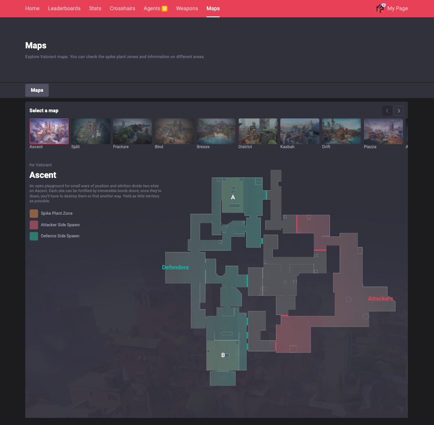This screenshot has height=425, width=434.
Task: Navigate to Crosshairs page
Action: 122,8
